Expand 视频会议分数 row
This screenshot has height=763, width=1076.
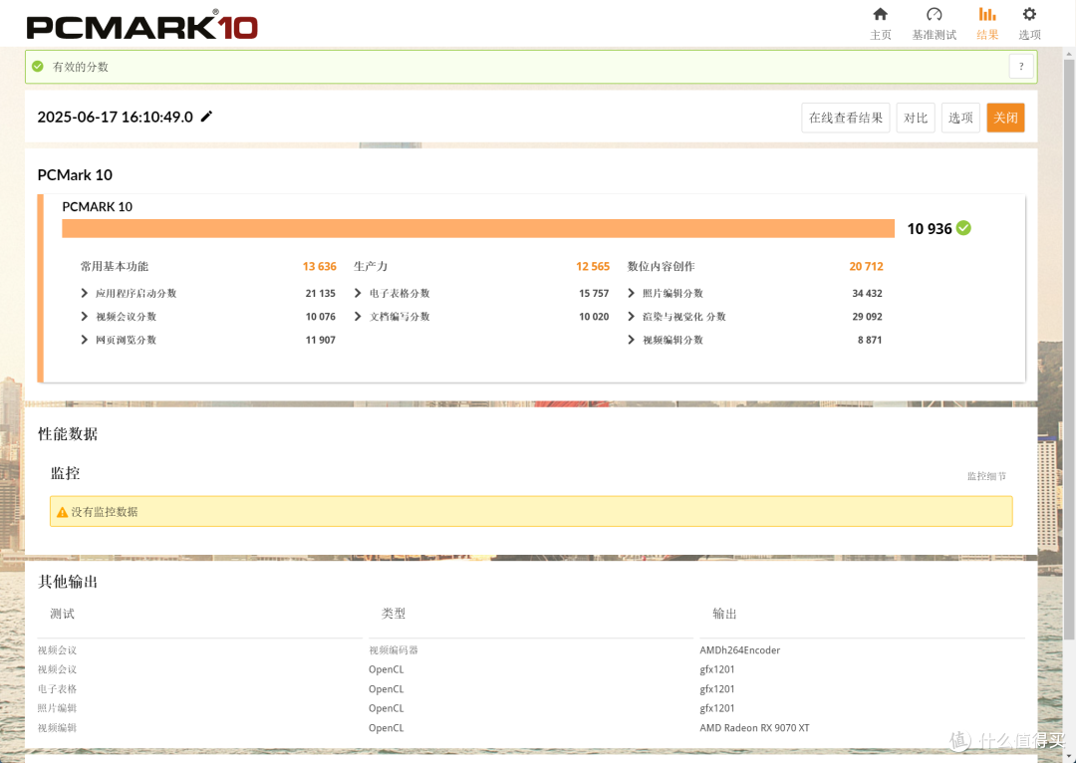click(x=85, y=317)
